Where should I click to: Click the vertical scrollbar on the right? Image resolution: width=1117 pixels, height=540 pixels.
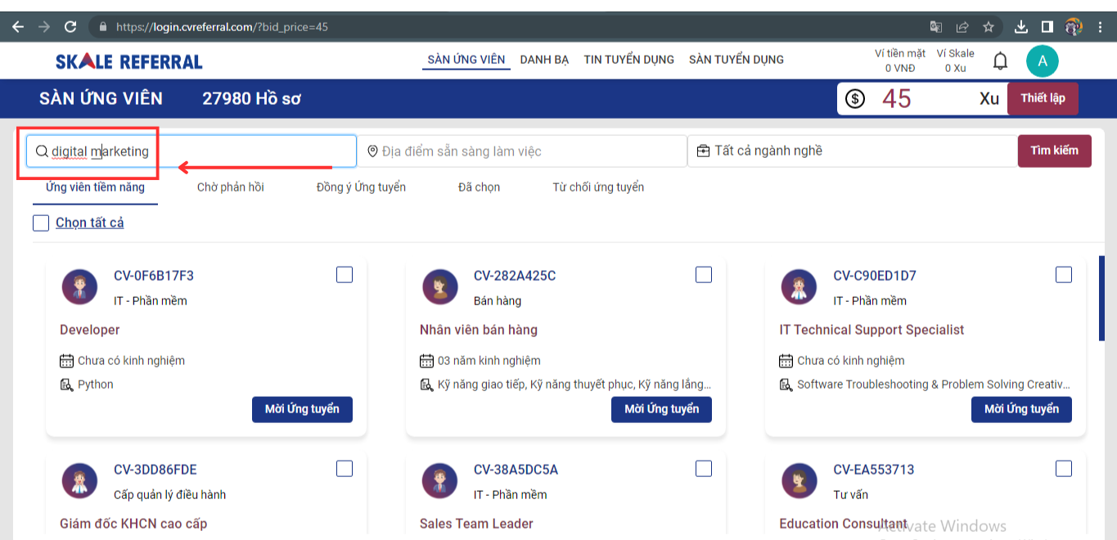(1101, 298)
